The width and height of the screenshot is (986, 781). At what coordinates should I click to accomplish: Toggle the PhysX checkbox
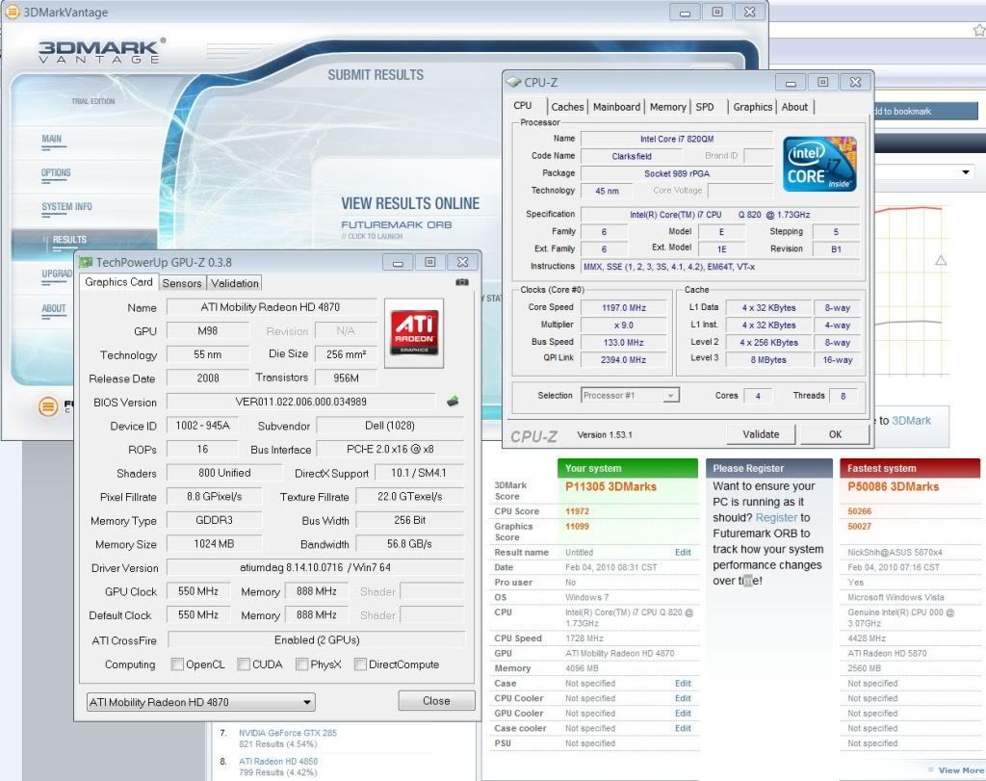[301, 664]
